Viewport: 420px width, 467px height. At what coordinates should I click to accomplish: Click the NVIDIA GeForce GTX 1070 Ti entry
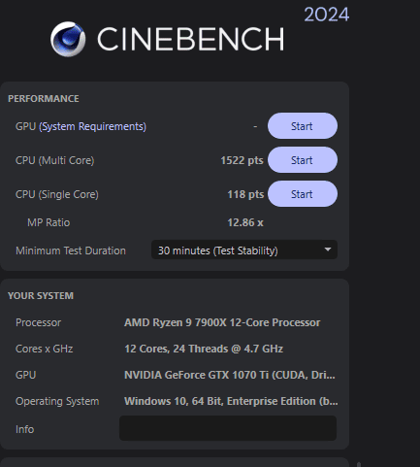(230, 375)
